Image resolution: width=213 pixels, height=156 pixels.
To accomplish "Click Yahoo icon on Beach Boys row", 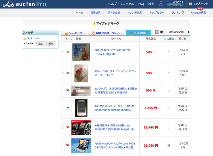I will coord(68,52).
